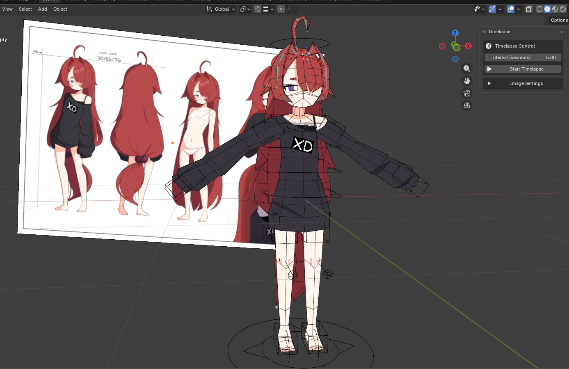Click the red X axis gizmo handle

(468, 46)
